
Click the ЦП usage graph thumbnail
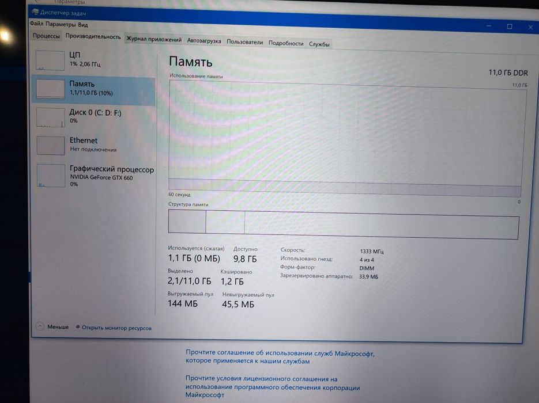(x=50, y=60)
